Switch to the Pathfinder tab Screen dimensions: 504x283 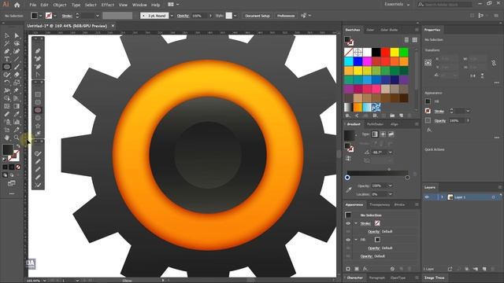[x=375, y=124]
